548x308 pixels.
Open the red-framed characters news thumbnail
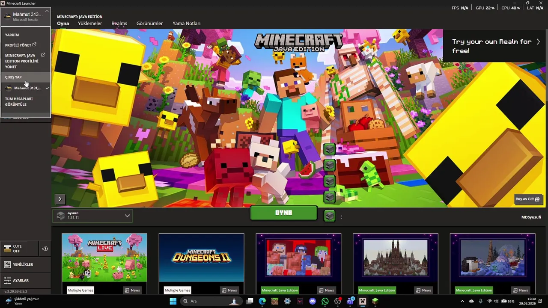point(298,258)
